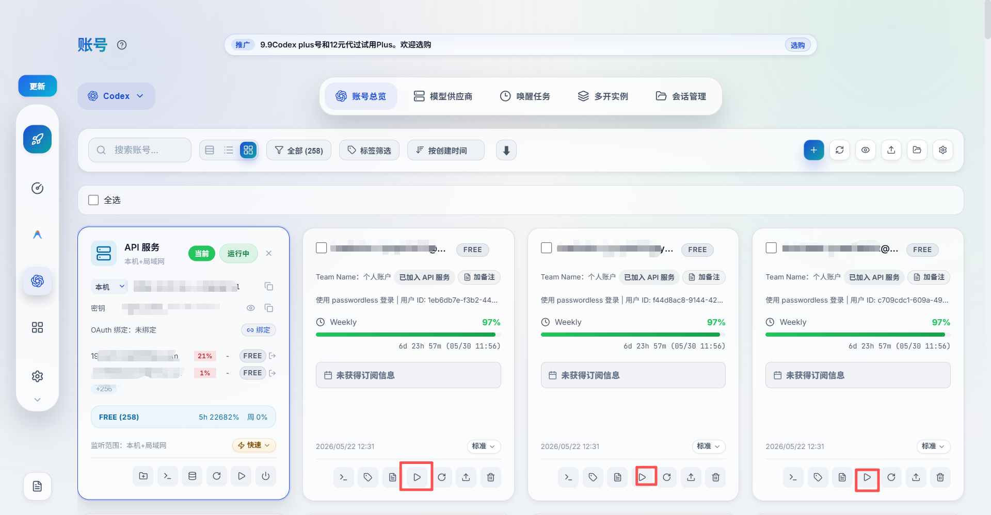Viewport: 991px width, 515px height.
Task: Open the document log icon at sidebar bottom
Action: (37, 486)
